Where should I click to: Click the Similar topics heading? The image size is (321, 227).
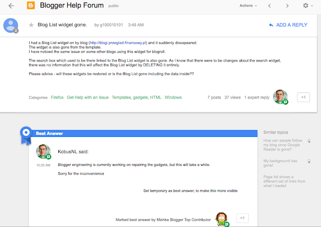(275, 132)
